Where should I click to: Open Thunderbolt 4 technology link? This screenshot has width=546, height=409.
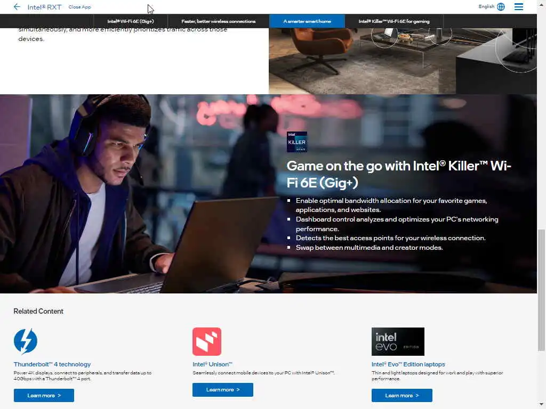(x=52, y=364)
